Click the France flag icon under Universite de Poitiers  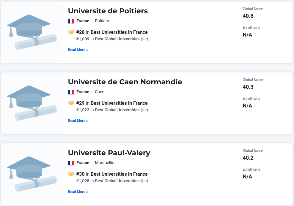[71, 21]
